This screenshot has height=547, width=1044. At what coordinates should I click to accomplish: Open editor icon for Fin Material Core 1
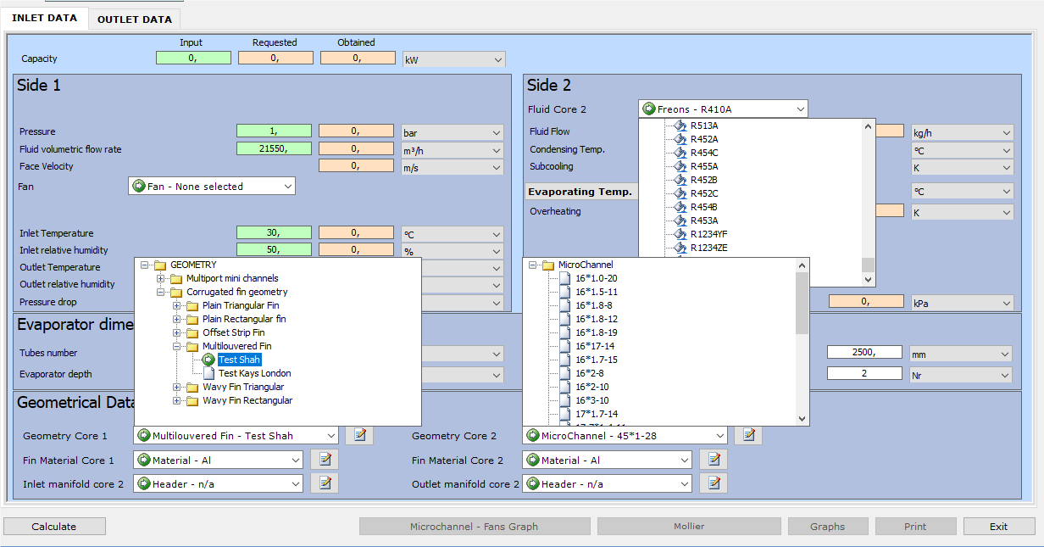[325, 460]
